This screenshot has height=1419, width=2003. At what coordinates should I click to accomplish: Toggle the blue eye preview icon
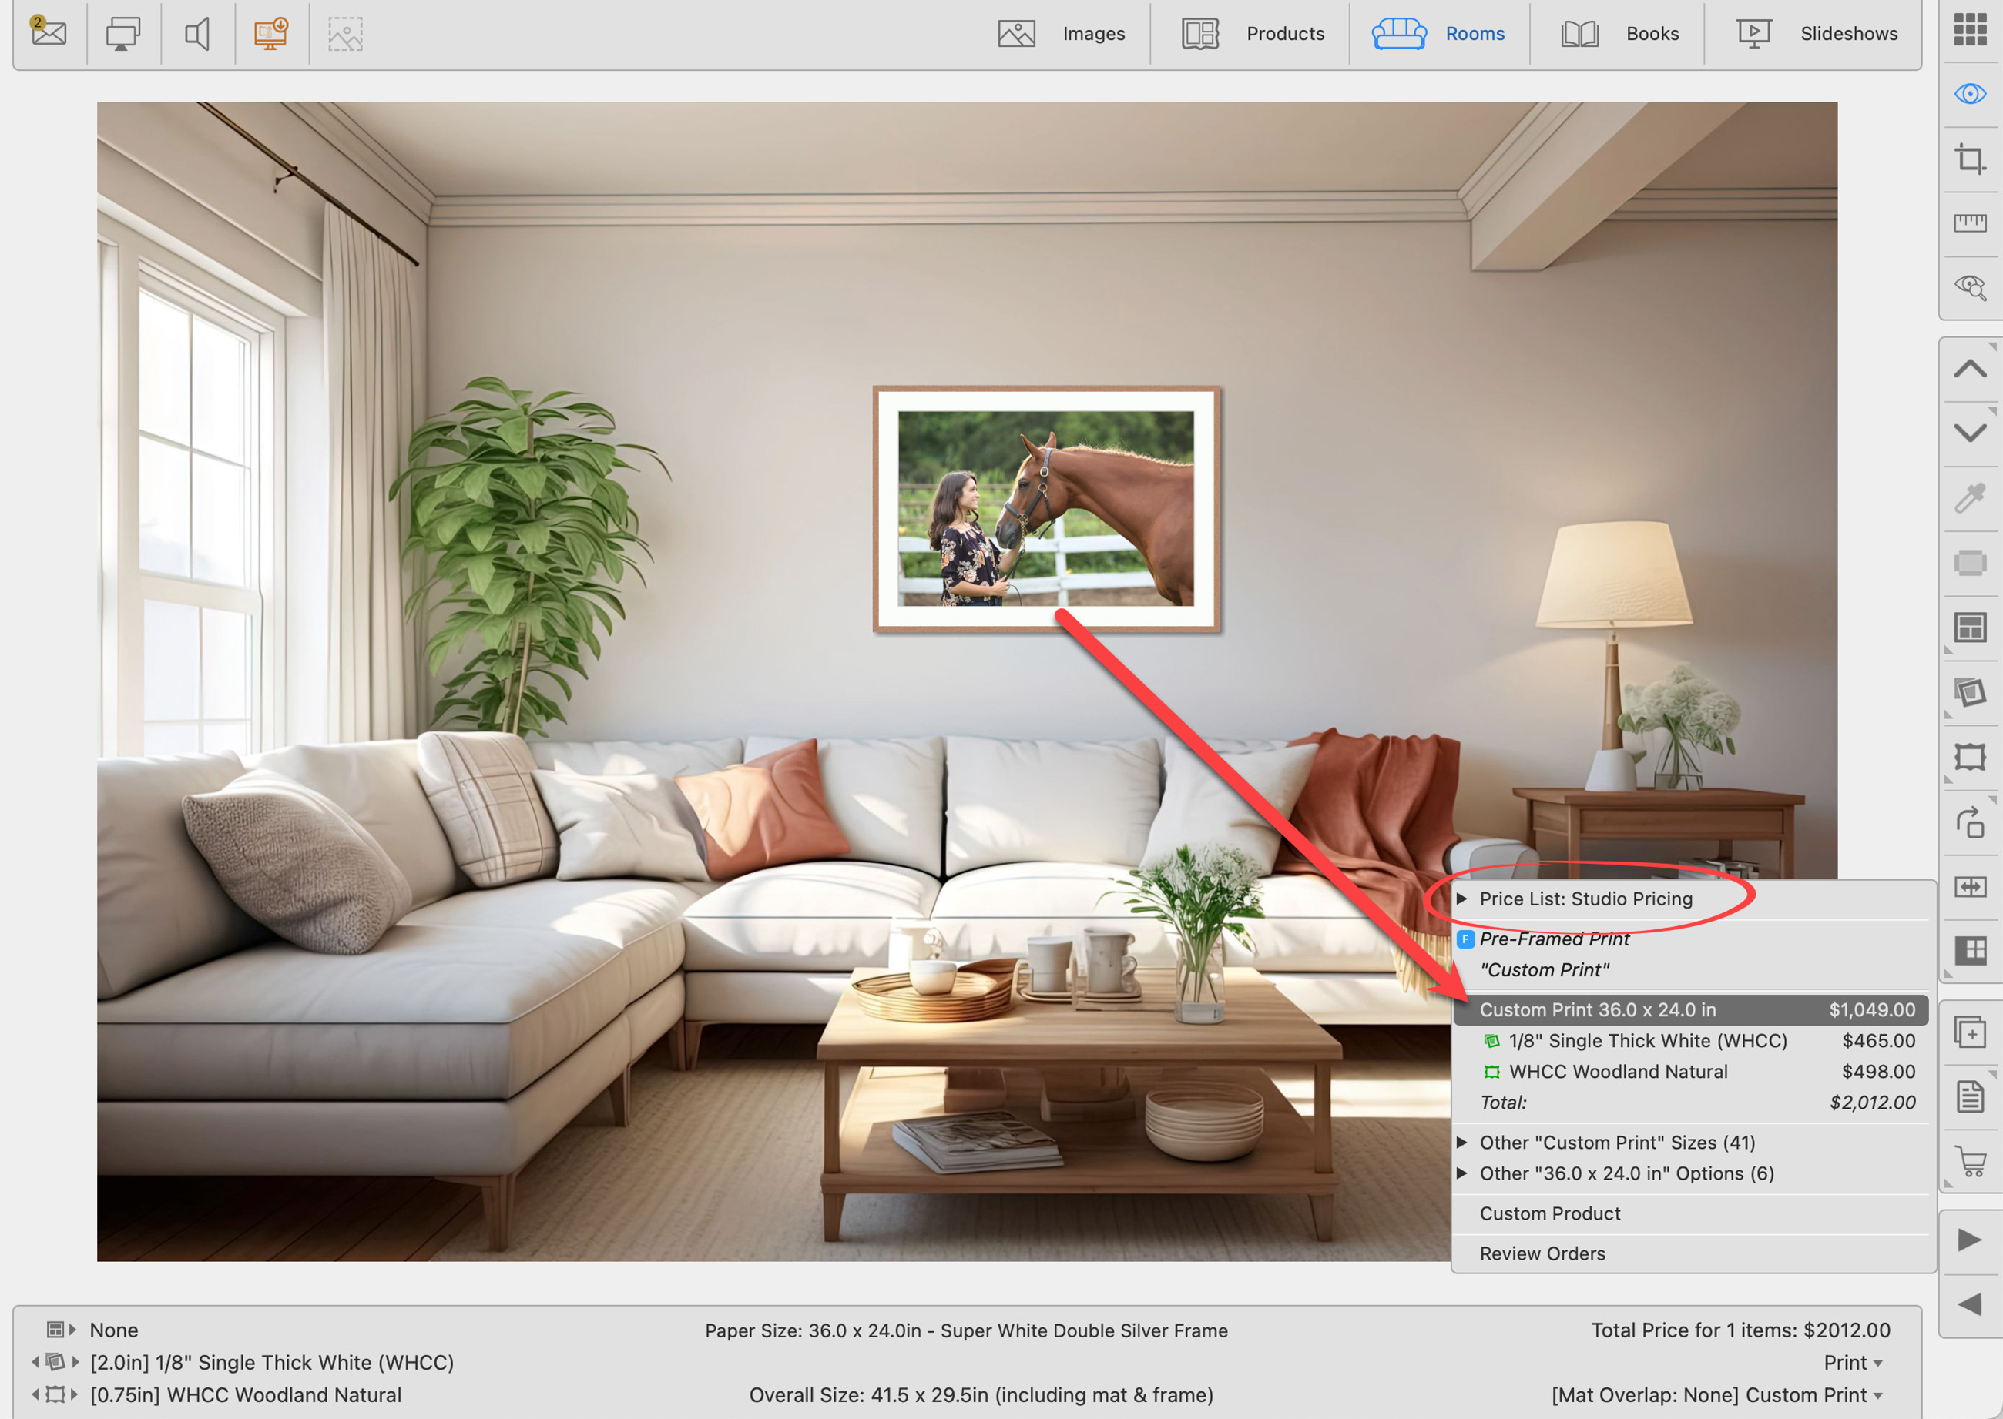1970,93
